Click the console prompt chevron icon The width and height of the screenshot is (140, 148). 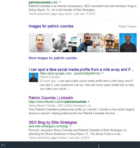2,145
